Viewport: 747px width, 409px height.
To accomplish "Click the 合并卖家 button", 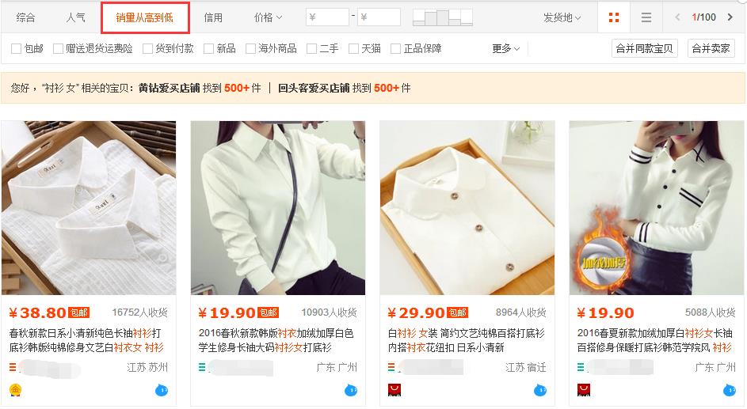I will 711,48.
